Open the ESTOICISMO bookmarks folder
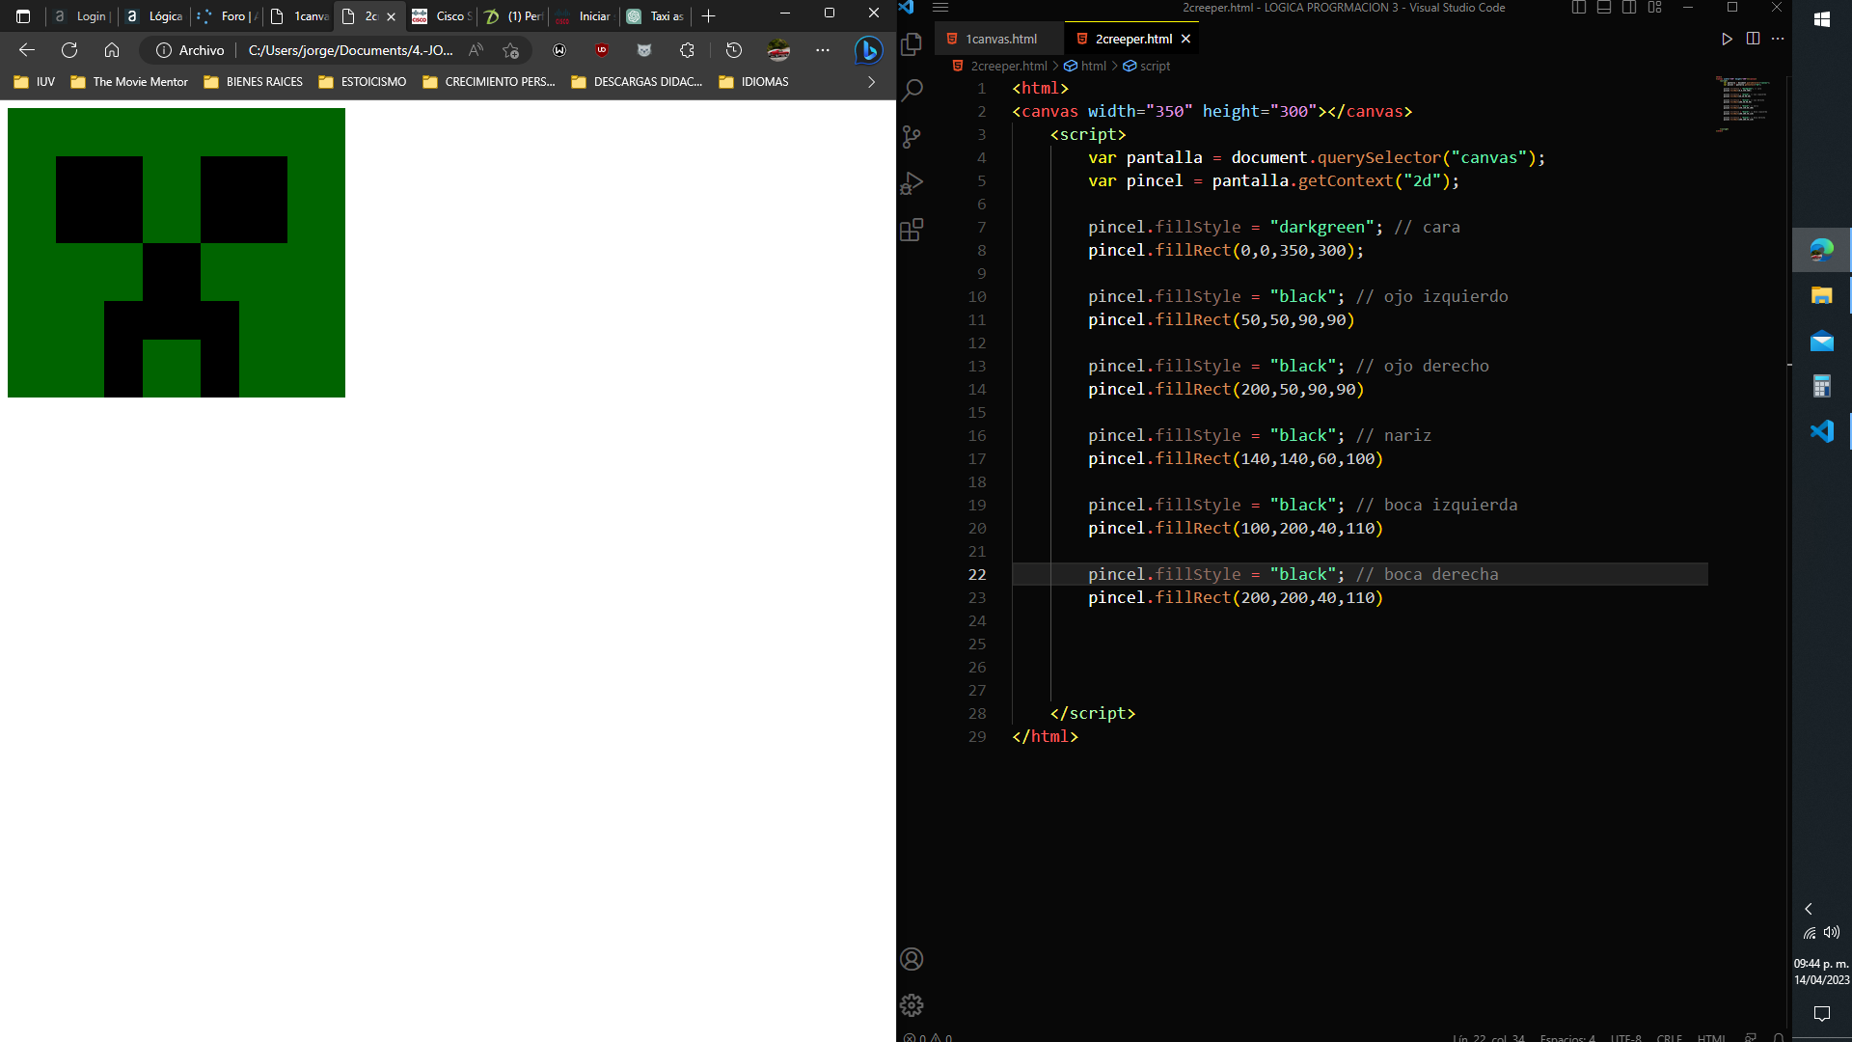Viewport: 1852px width, 1042px height. pos(363,82)
